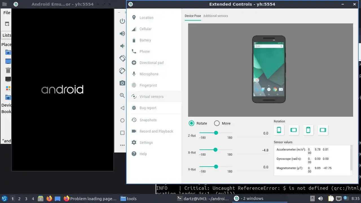This screenshot has height=203, width=361.
Task: Open the Battery settings page
Action: pos(154,40)
